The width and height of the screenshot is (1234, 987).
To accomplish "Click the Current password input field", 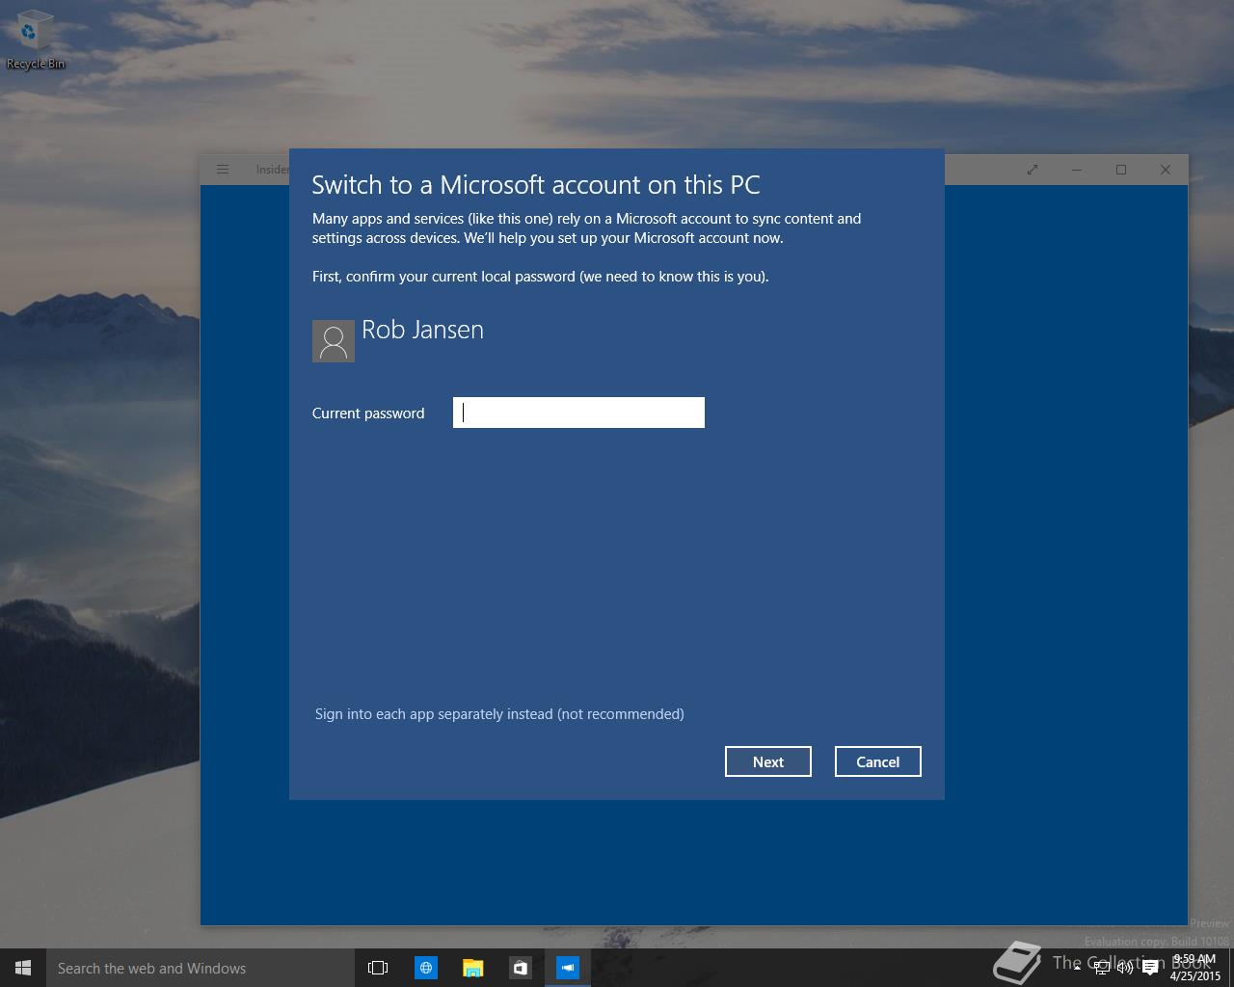I will 578,413.
